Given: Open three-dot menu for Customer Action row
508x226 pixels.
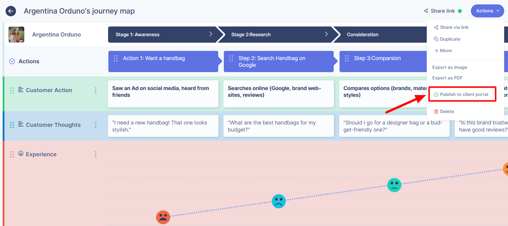Looking at the screenshot, I should pyautogui.click(x=96, y=90).
